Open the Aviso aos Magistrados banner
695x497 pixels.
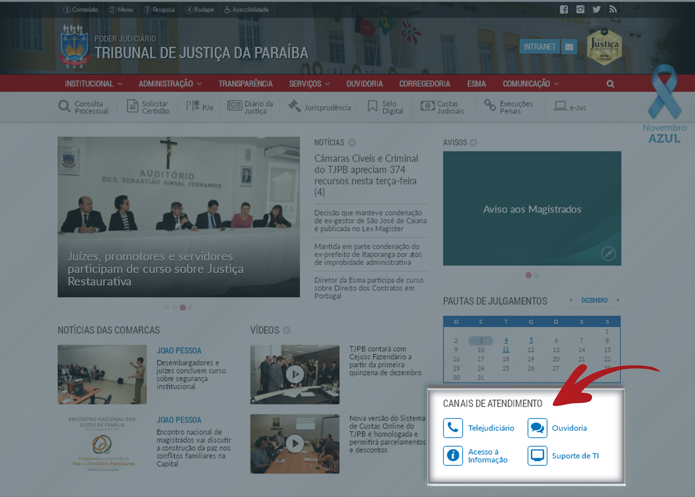tap(532, 208)
